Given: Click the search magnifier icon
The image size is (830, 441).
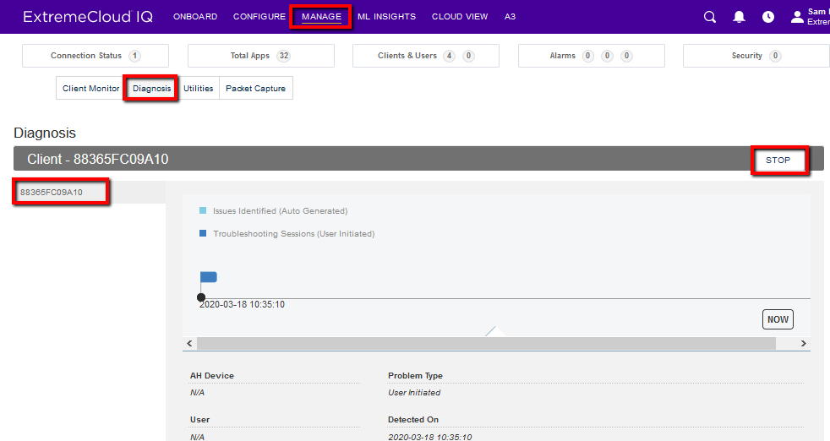Looking at the screenshot, I should pyautogui.click(x=710, y=17).
